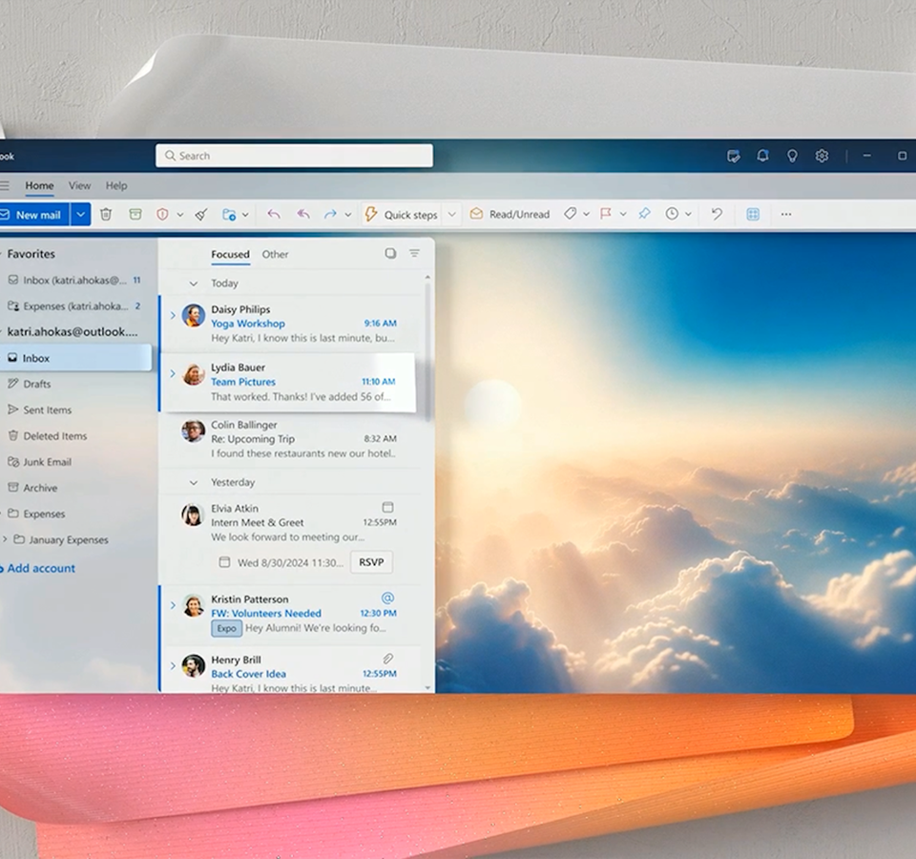Reply using the single arrow icon
This screenshot has width=916, height=859.
pos(274,215)
